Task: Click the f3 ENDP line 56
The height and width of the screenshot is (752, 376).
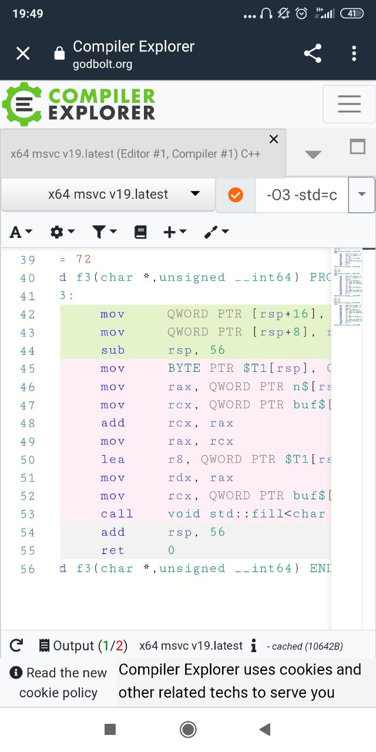Action: [195, 569]
